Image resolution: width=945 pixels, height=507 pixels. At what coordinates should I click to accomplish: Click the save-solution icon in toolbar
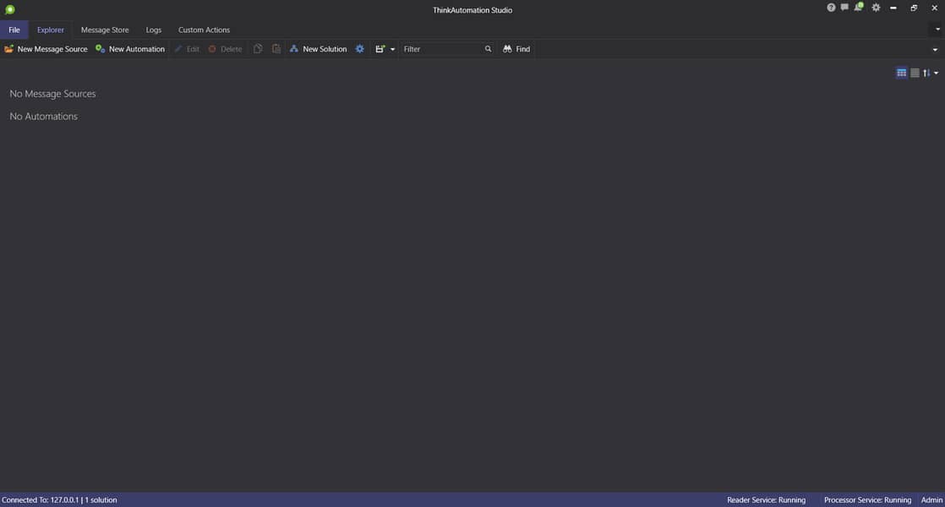point(380,49)
